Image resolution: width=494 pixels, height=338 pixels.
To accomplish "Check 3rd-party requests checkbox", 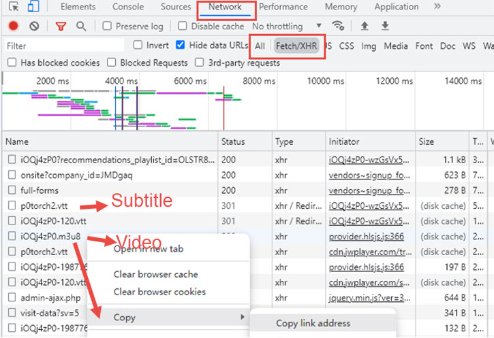I will [x=199, y=63].
